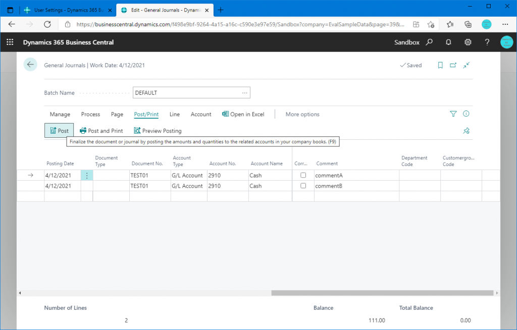This screenshot has width=517, height=330.
Task: Click the Comment column header
Action: click(x=327, y=163)
